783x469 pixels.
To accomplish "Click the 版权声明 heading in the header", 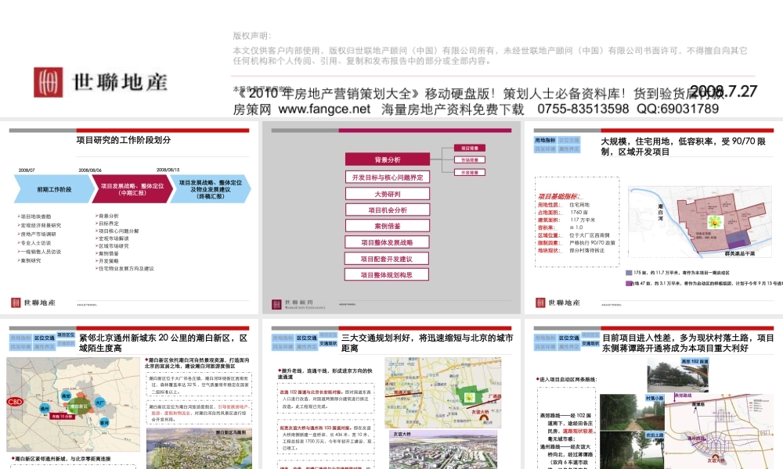I will pyautogui.click(x=251, y=36).
